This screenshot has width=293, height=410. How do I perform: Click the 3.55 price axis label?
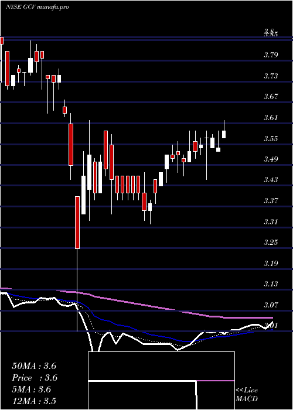(x=271, y=138)
